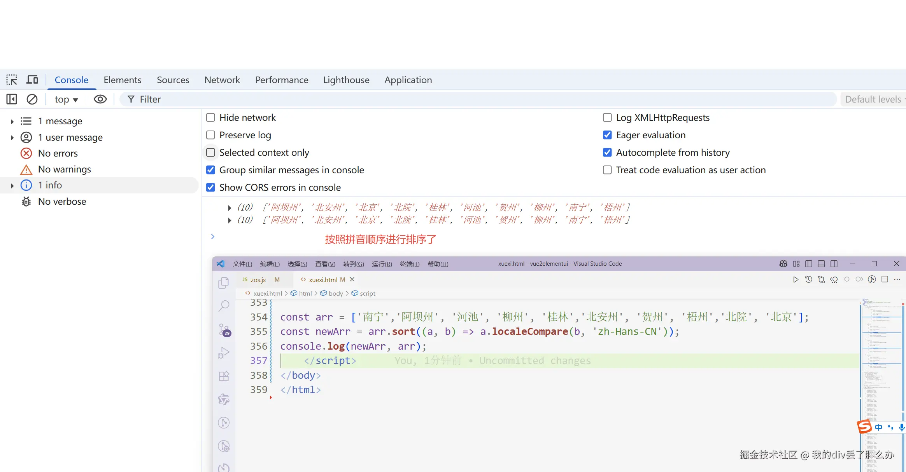The width and height of the screenshot is (906, 472).
Task: Uncheck the Eager evaluation checkbox
Action: [x=607, y=135]
